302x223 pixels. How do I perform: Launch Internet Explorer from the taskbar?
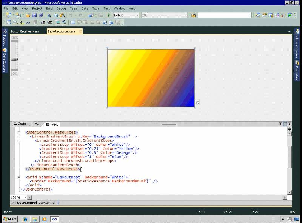25,219
